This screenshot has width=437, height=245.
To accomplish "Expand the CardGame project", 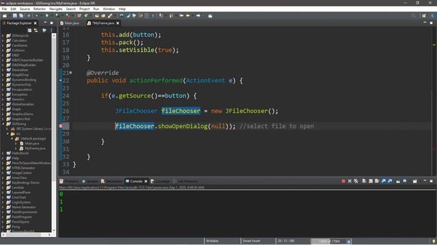I will [x=3, y=46].
